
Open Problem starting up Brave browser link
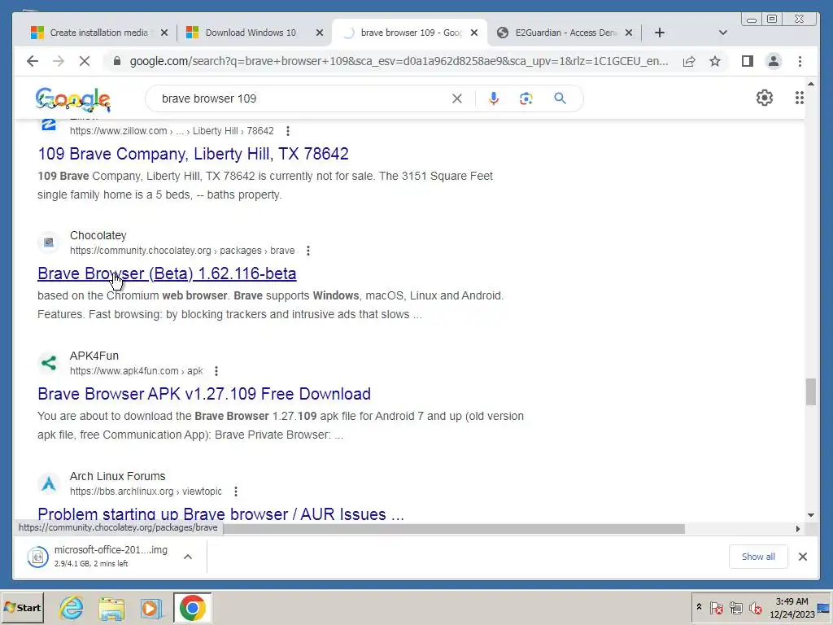[220, 514]
